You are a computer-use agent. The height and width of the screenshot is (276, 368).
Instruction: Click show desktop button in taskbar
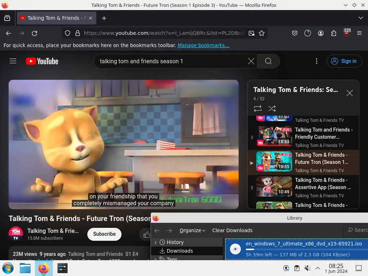click(x=359, y=268)
